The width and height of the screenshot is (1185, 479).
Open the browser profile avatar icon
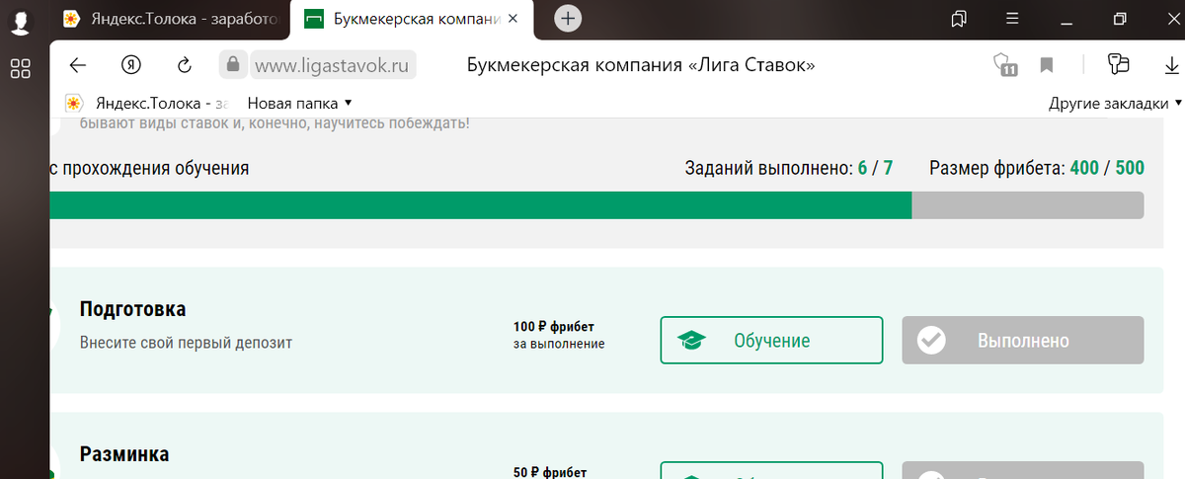point(20,22)
